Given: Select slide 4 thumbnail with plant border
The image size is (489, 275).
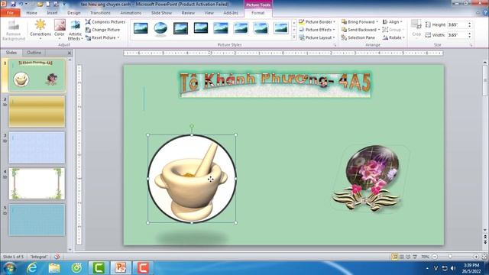Looking at the screenshot, I should pos(37,183).
